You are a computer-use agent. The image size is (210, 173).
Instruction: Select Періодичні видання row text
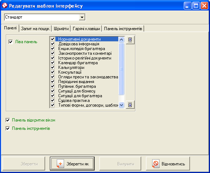pos(76,82)
